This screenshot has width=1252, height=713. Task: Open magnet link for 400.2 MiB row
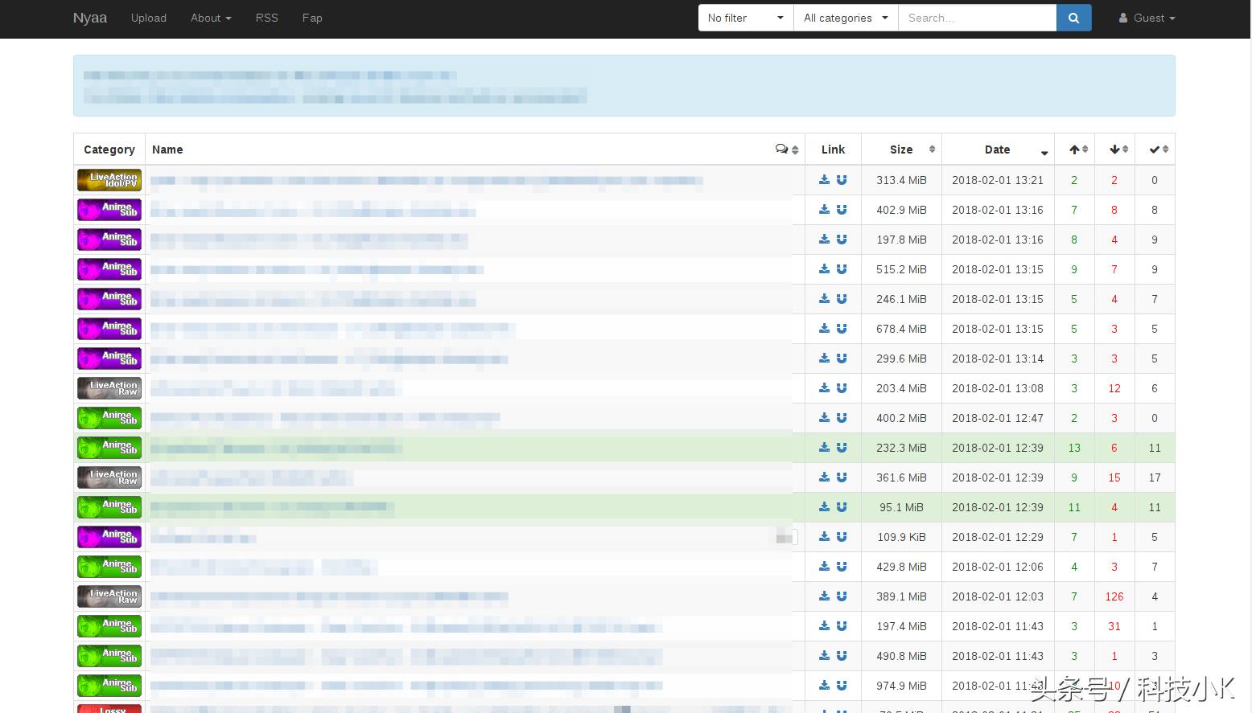(x=842, y=418)
